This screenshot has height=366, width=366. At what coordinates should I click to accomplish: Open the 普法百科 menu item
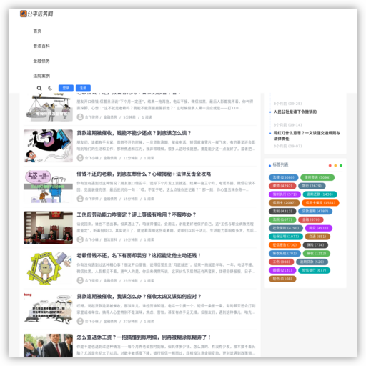(41, 46)
